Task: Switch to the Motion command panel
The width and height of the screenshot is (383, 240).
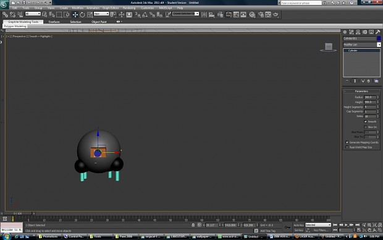Action: click(x=364, y=32)
